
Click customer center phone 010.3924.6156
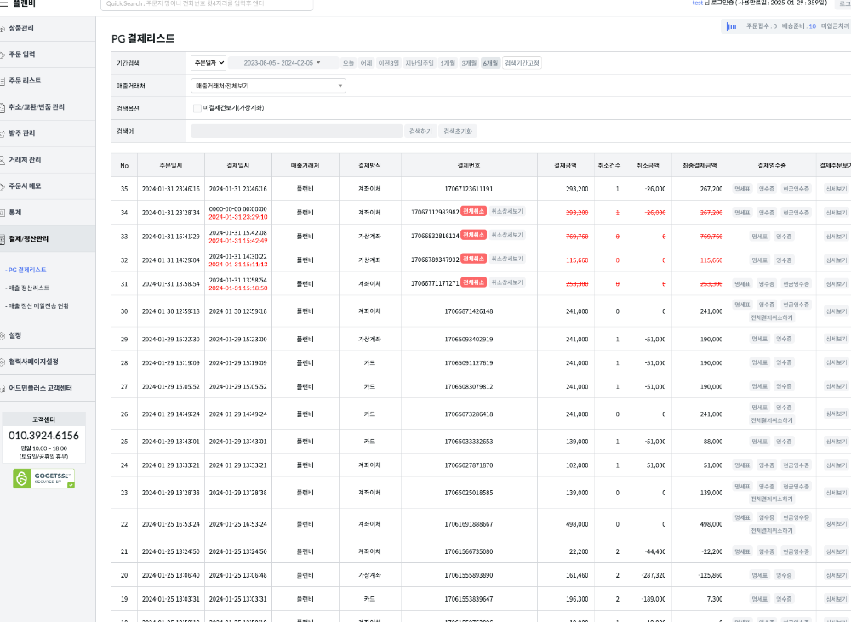tap(44, 436)
